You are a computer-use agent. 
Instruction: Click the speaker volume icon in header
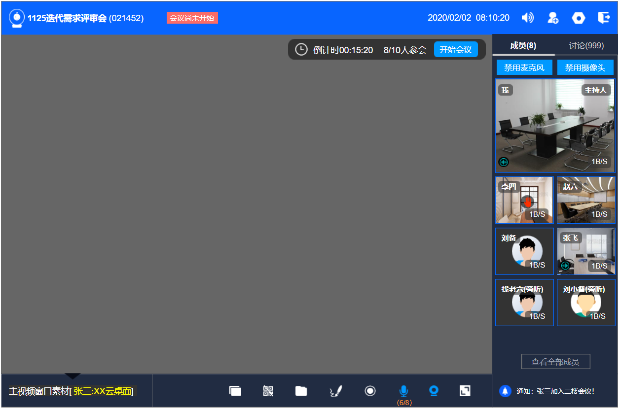coord(527,18)
